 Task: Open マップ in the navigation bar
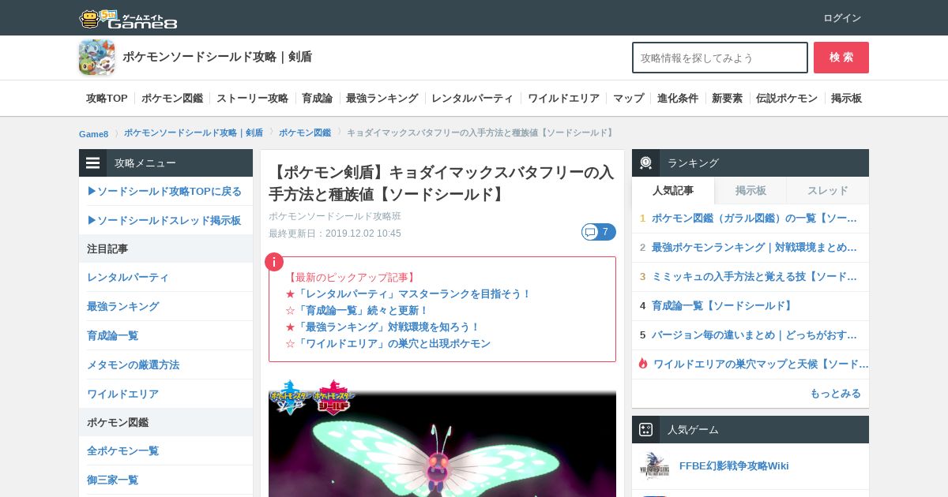(629, 99)
